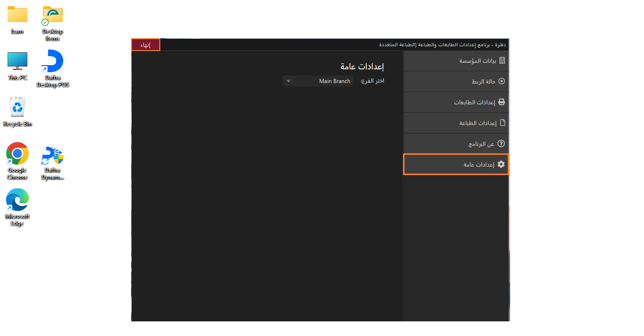Click the إعدادات عامة page heading
The height and width of the screenshot is (336, 644).
[362, 67]
